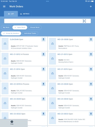Select 'PMP-Recirc-001 Pump' asset text
95x127 pixels.
(x=71, y=46)
